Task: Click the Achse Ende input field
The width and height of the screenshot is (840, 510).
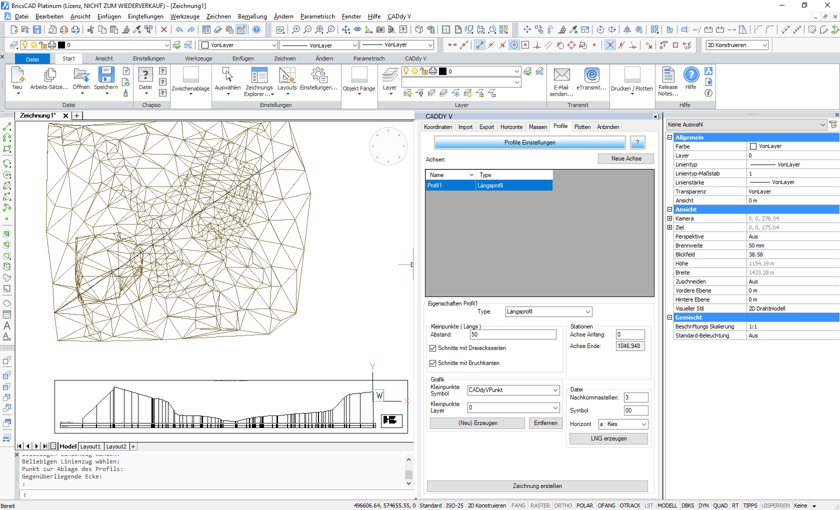Action: coord(630,346)
